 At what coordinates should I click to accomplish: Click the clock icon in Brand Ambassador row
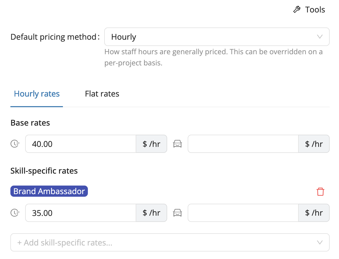(15, 213)
